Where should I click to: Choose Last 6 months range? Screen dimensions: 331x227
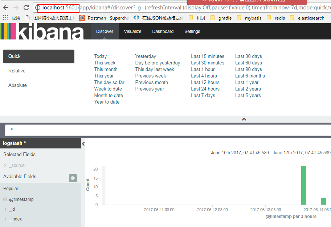click(250, 76)
